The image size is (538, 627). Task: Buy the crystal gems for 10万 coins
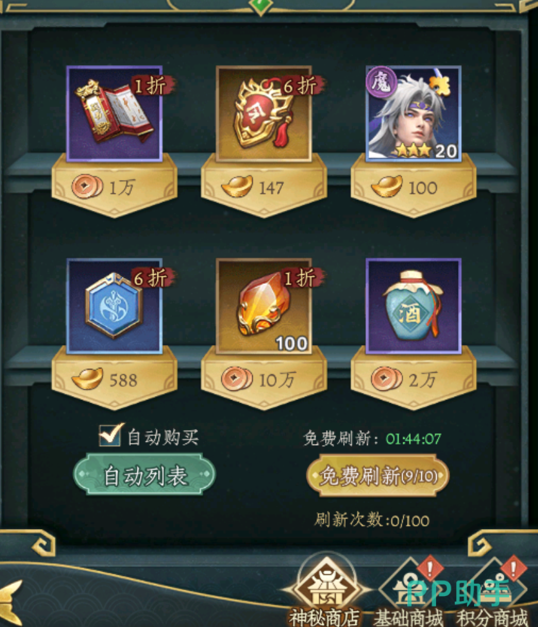click(x=264, y=379)
